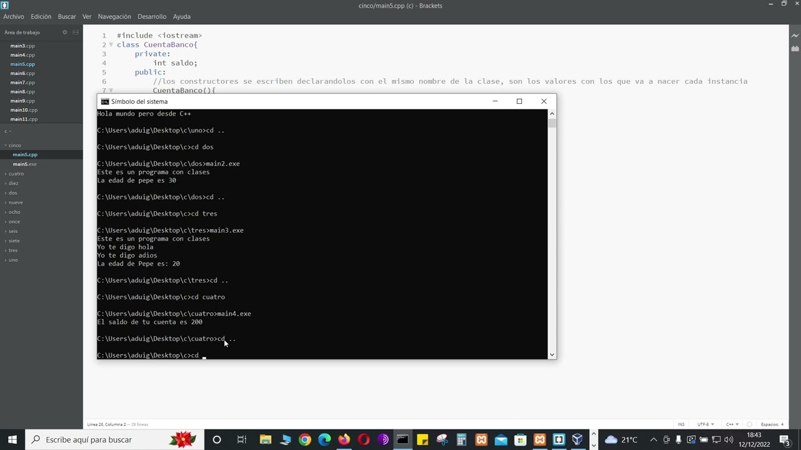Fold class CuentaBanco code at line 2

pyautogui.click(x=111, y=44)
